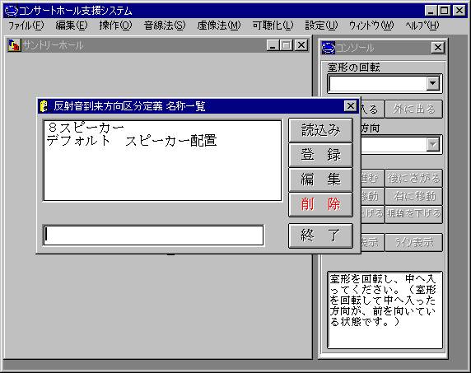471x373 pixels.
Task: Click the name text input field
Action: (x=153, y=235)
